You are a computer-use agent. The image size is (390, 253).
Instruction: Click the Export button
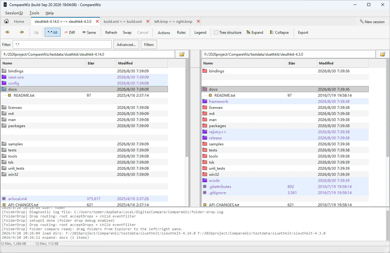[x=303, y=32]
